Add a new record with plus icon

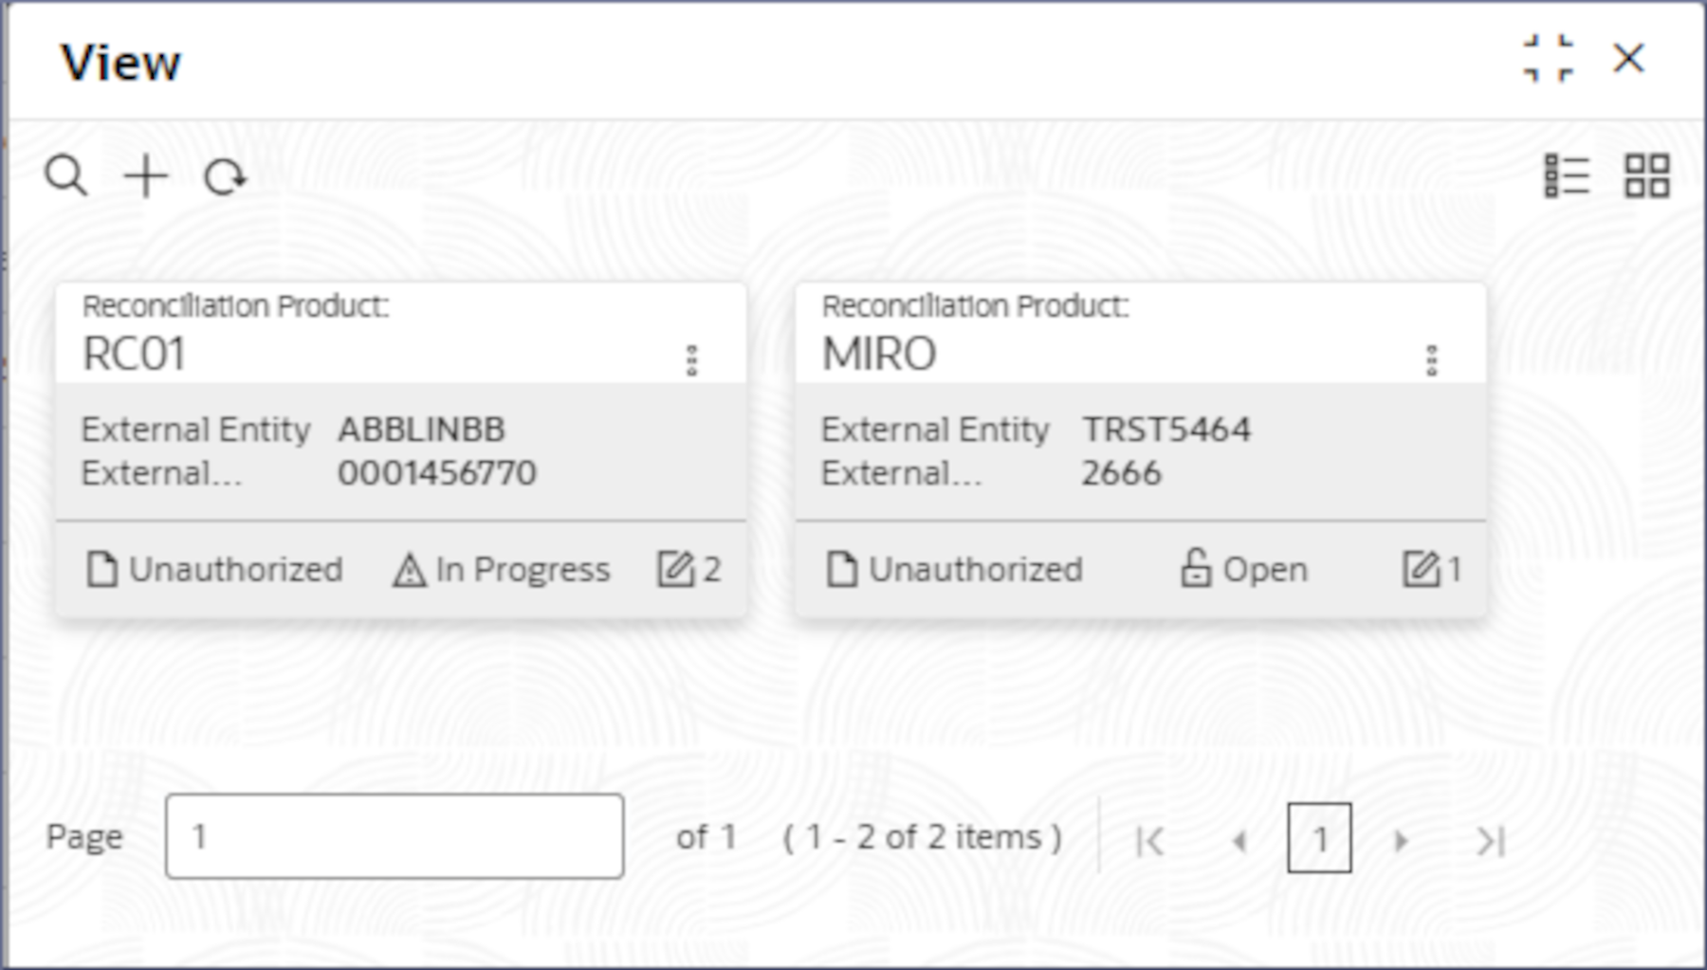(146, 176)
